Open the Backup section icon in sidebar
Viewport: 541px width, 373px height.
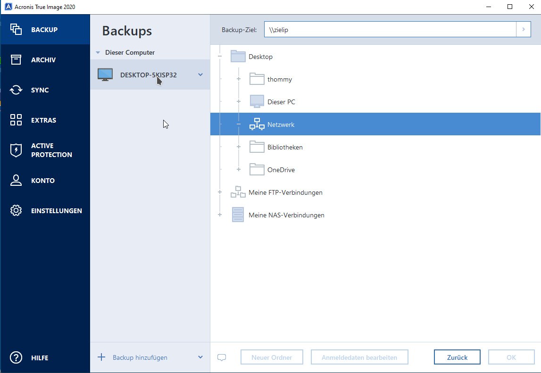tap(16, 29)
